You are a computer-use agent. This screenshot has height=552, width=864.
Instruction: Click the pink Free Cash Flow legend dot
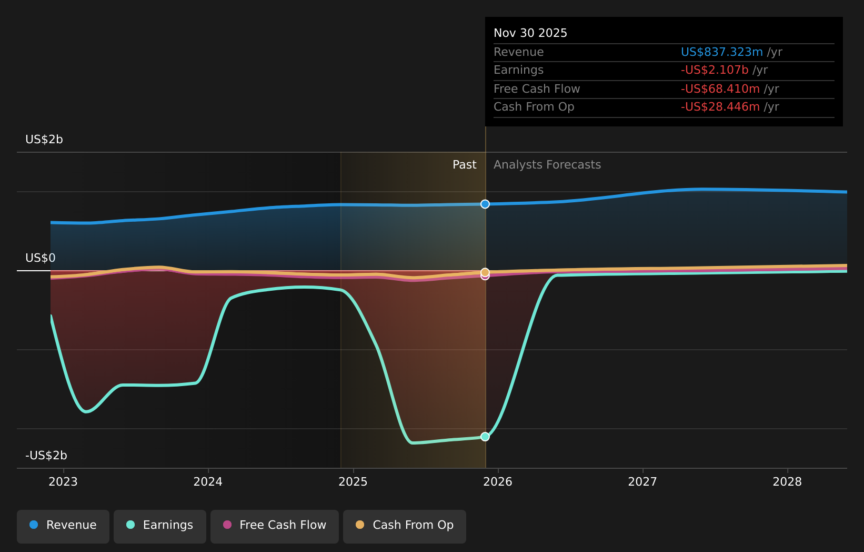227,525
